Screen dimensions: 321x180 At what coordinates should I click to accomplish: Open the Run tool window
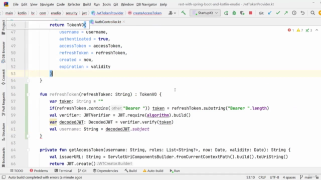[x=175, y=170]
